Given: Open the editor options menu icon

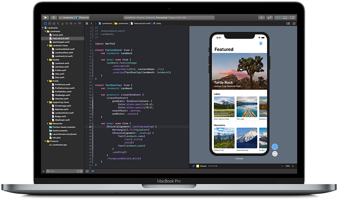Looking at the screenshot, I should [288, 24].
